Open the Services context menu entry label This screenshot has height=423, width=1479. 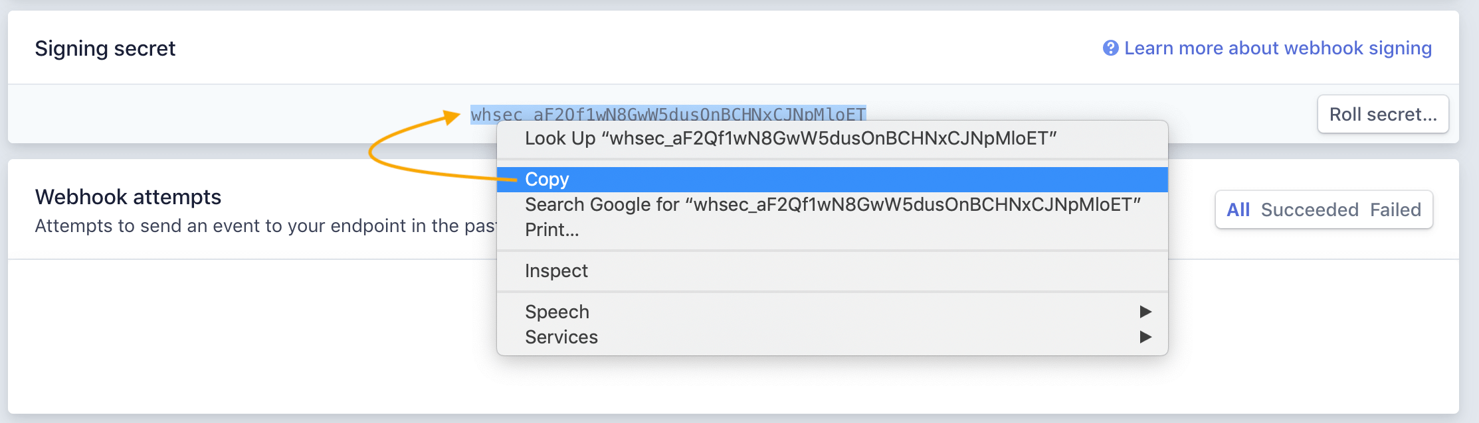coord(561,337)
